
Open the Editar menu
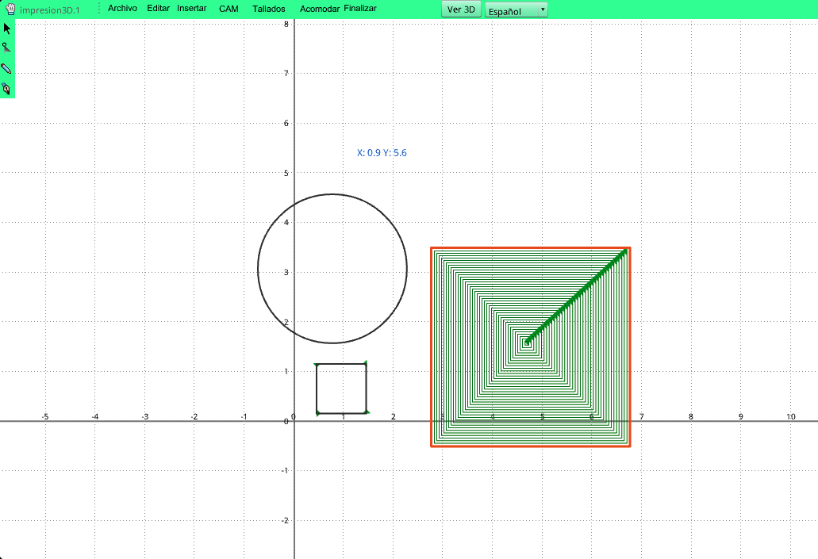158,8
